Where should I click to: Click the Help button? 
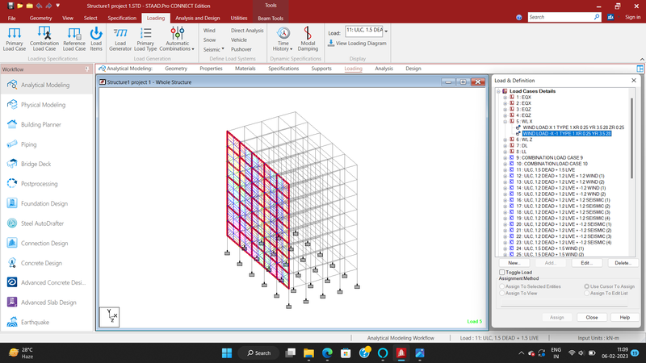tap(624, 317)
